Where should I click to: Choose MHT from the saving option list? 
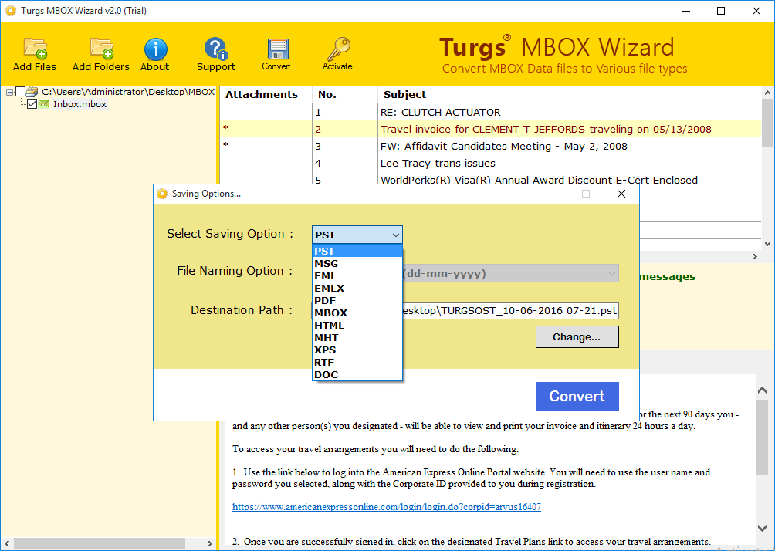pos(358,337)
